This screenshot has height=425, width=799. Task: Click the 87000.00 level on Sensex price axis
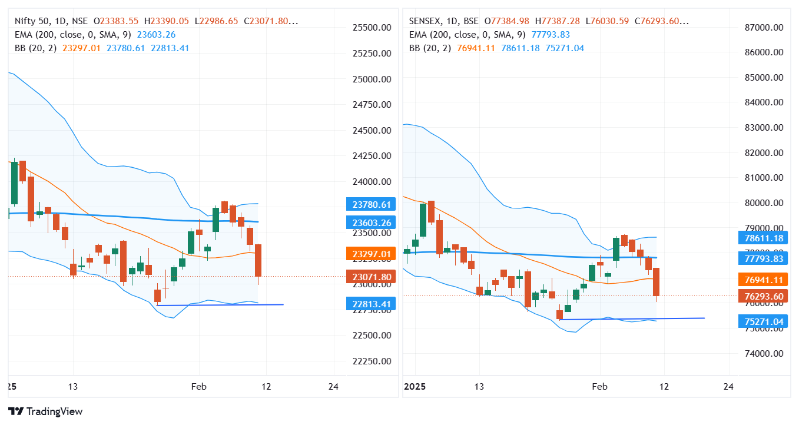(x=764, y=27)
